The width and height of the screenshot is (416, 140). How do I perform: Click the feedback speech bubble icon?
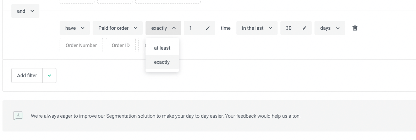(18, 116)
